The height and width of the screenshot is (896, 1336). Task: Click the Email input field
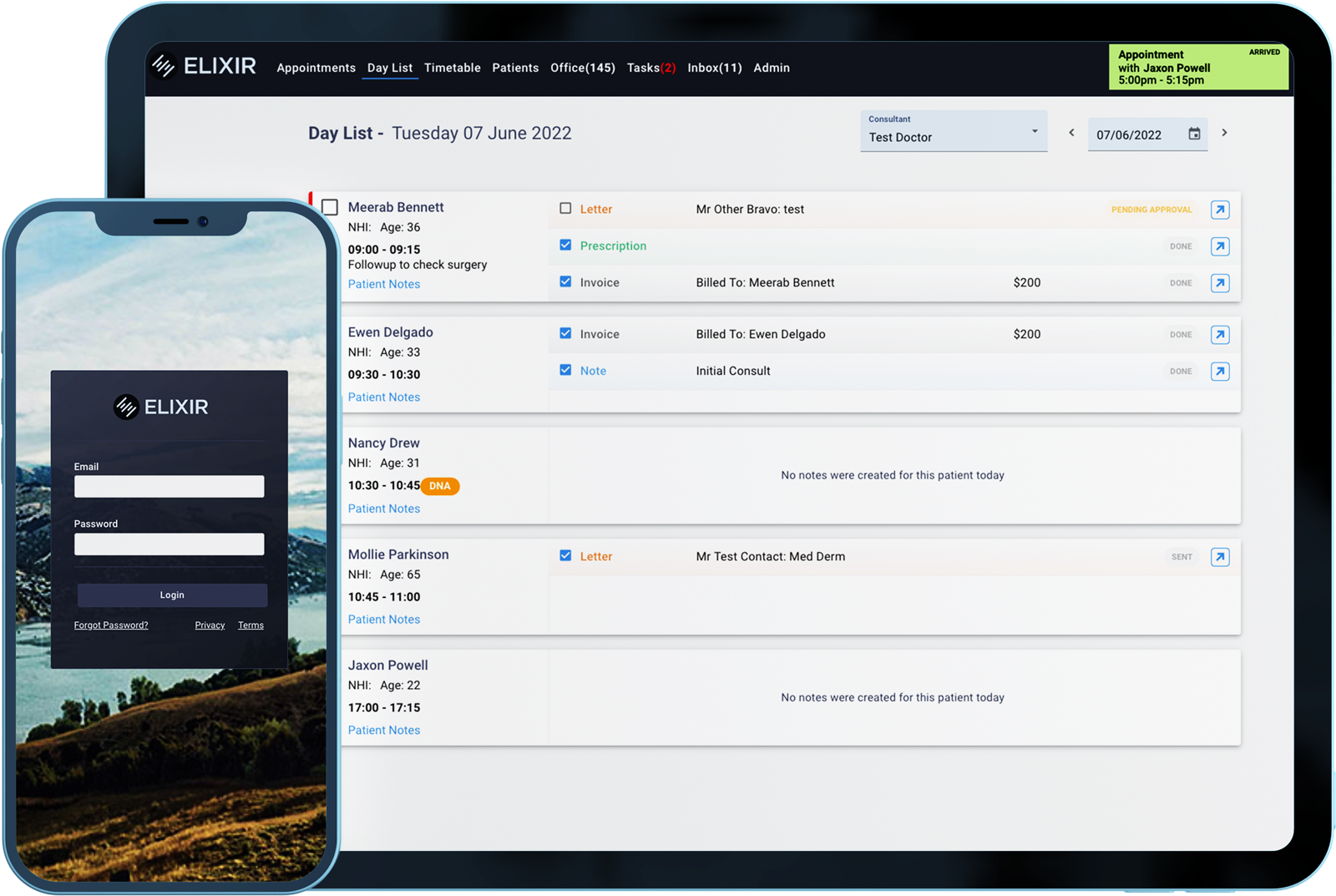169,487
